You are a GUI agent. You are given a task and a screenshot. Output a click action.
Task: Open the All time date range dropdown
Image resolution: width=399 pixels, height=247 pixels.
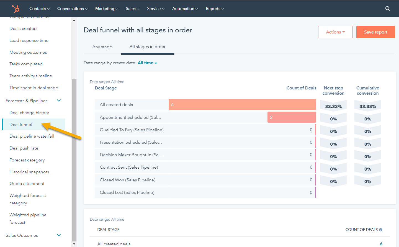[x=147, y=63]
